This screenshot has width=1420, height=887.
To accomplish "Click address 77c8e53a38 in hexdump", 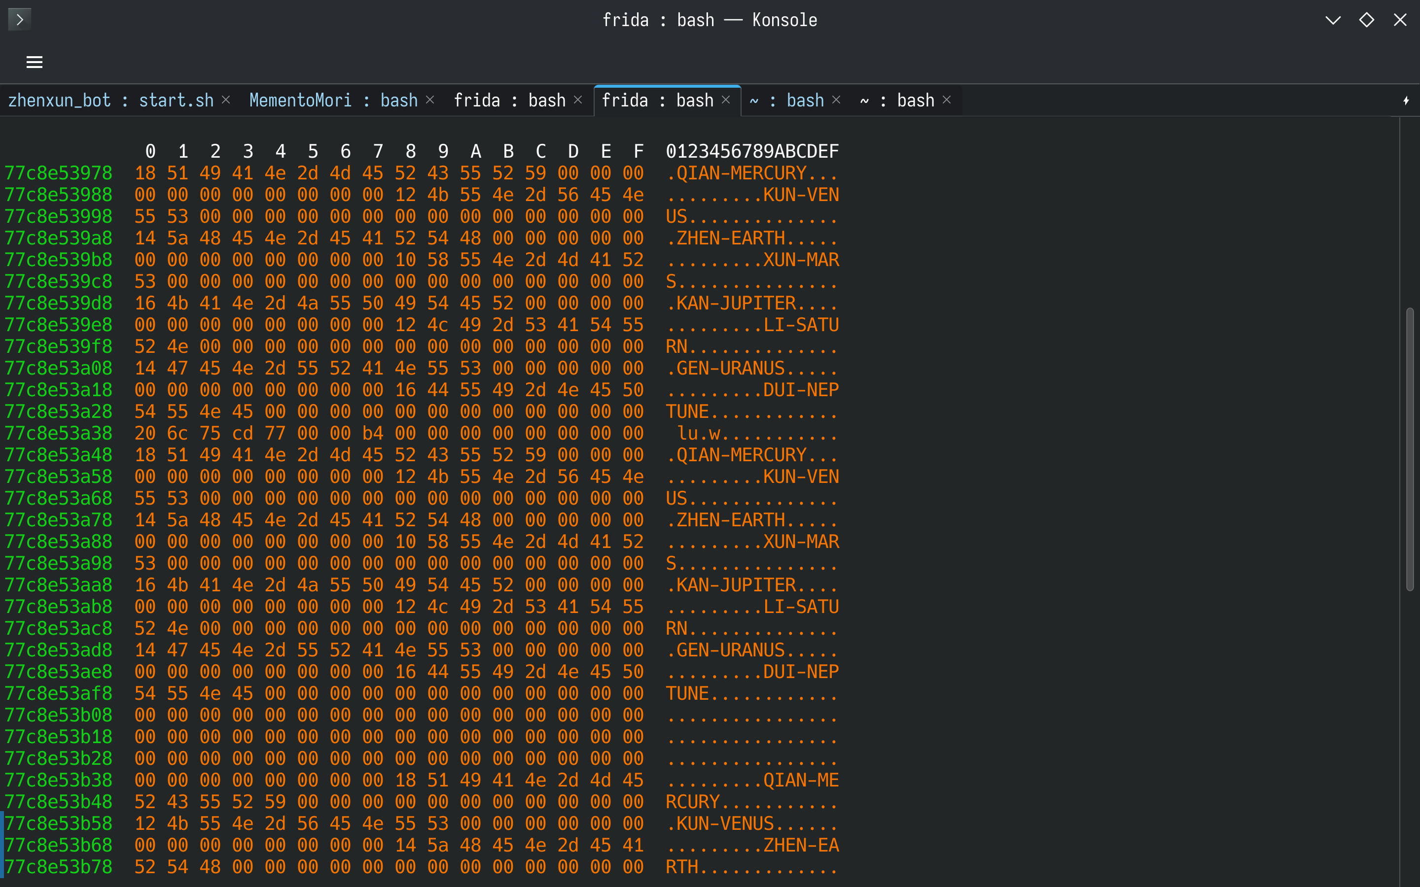I will click(x=58, y=434).
